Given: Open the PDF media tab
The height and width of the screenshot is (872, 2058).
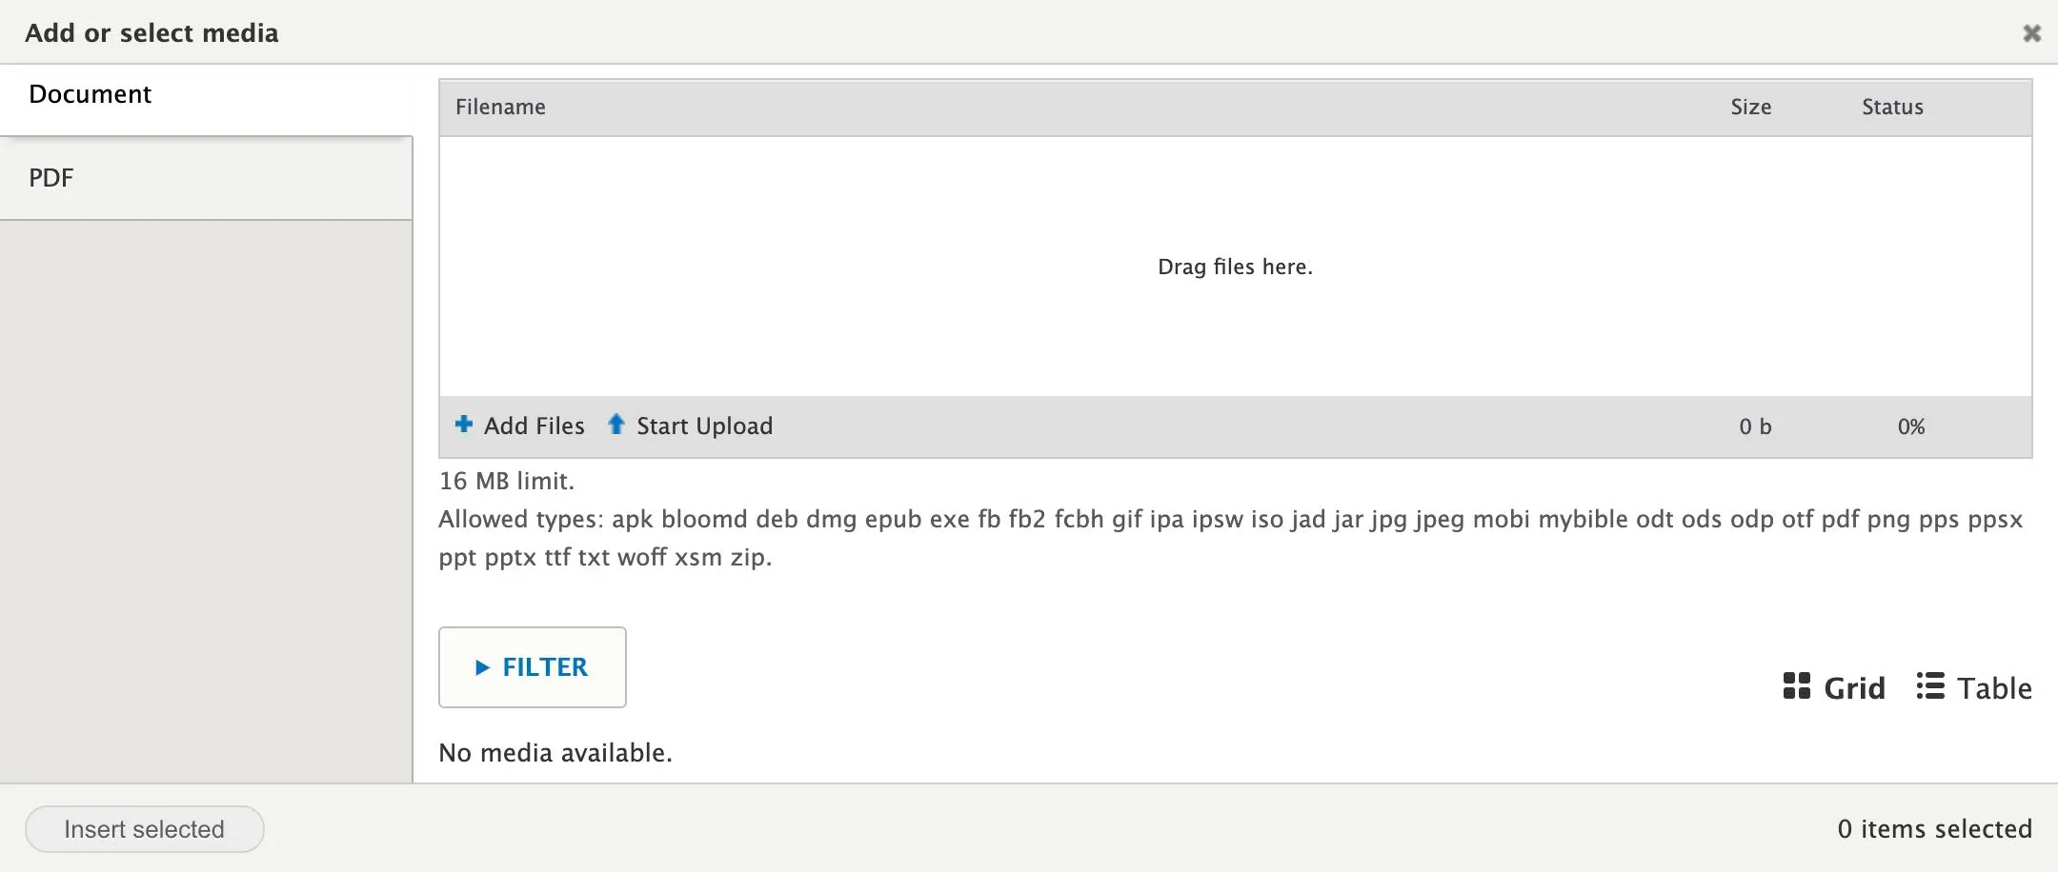Looking at the screenshot, I should tap(51, 178).
